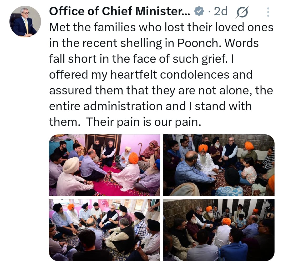Open the post by clicking its body text

coord(161,74)
